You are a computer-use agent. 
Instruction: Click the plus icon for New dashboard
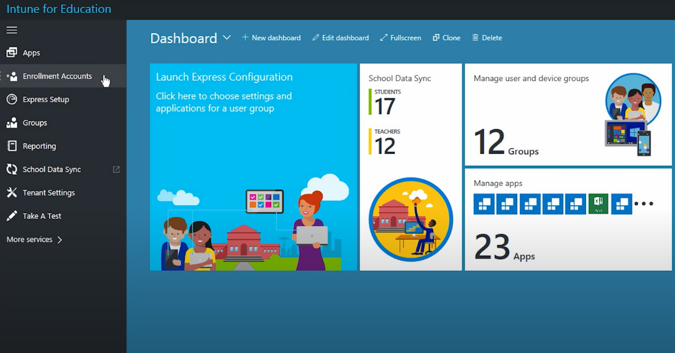coord(245,38)
